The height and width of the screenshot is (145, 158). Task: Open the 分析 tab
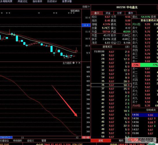(x=119, y=13)
